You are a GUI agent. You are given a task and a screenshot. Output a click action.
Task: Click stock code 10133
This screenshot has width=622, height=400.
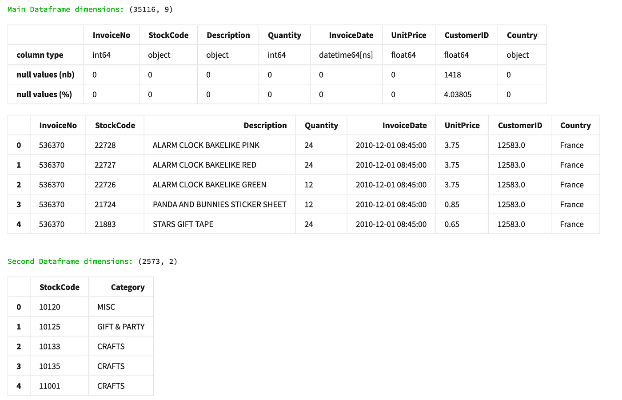(x=50, y=347)
